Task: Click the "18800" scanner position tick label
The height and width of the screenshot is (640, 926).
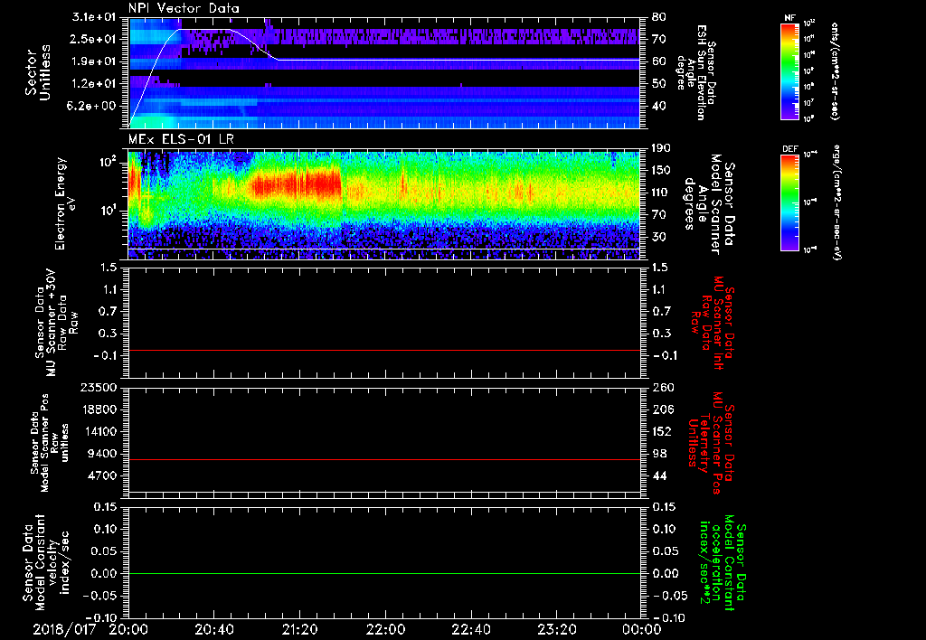Action: click(100, 409)
